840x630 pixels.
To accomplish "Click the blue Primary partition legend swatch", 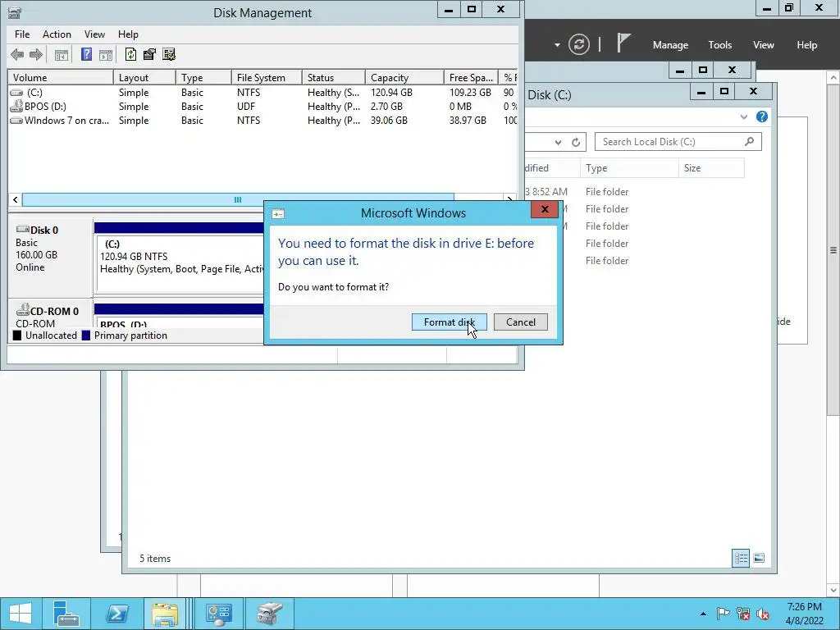I will click(85, 336).
